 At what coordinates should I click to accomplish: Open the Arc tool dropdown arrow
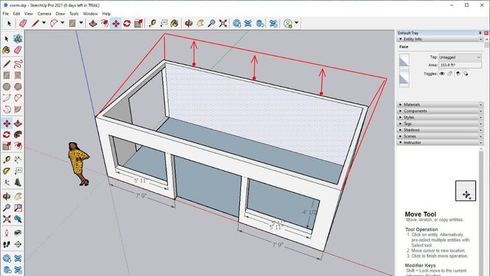tap(62, 23)
